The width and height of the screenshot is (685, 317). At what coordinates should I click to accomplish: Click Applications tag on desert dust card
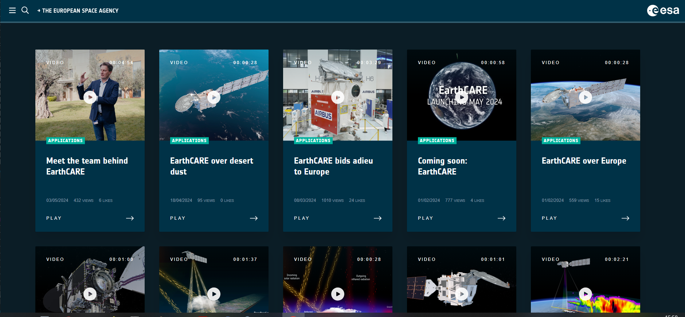tap(189, 141)
